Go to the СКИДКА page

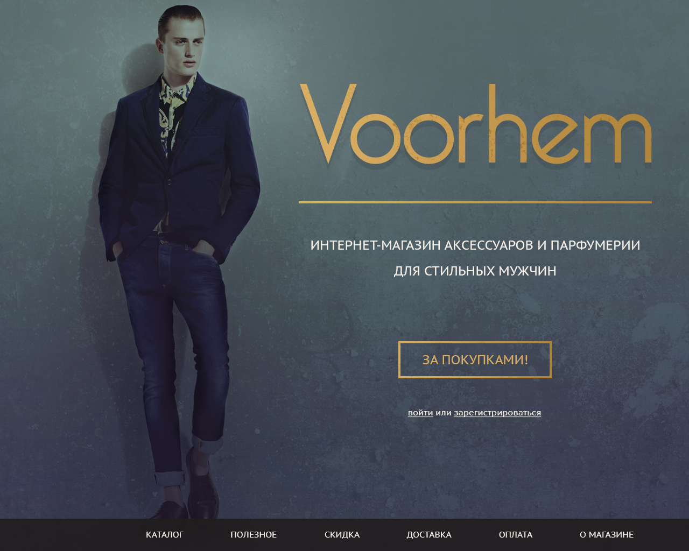(x=342, y=534)
